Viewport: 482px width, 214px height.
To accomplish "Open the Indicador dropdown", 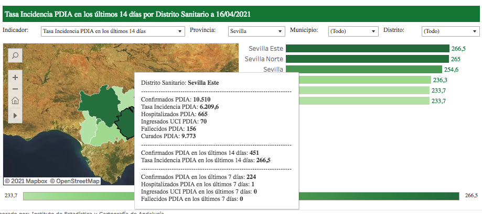I will tap(112, 31).
